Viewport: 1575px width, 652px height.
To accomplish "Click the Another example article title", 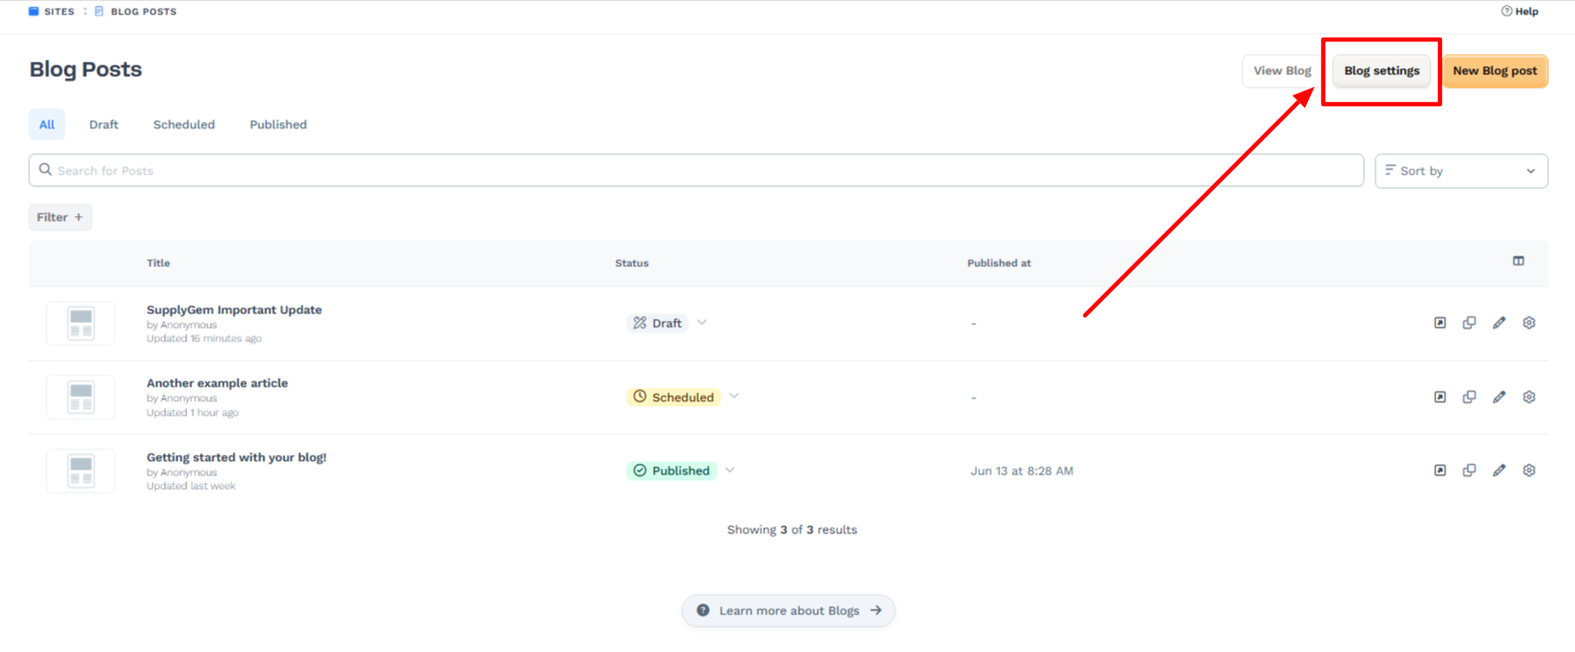I will (217, 383).
